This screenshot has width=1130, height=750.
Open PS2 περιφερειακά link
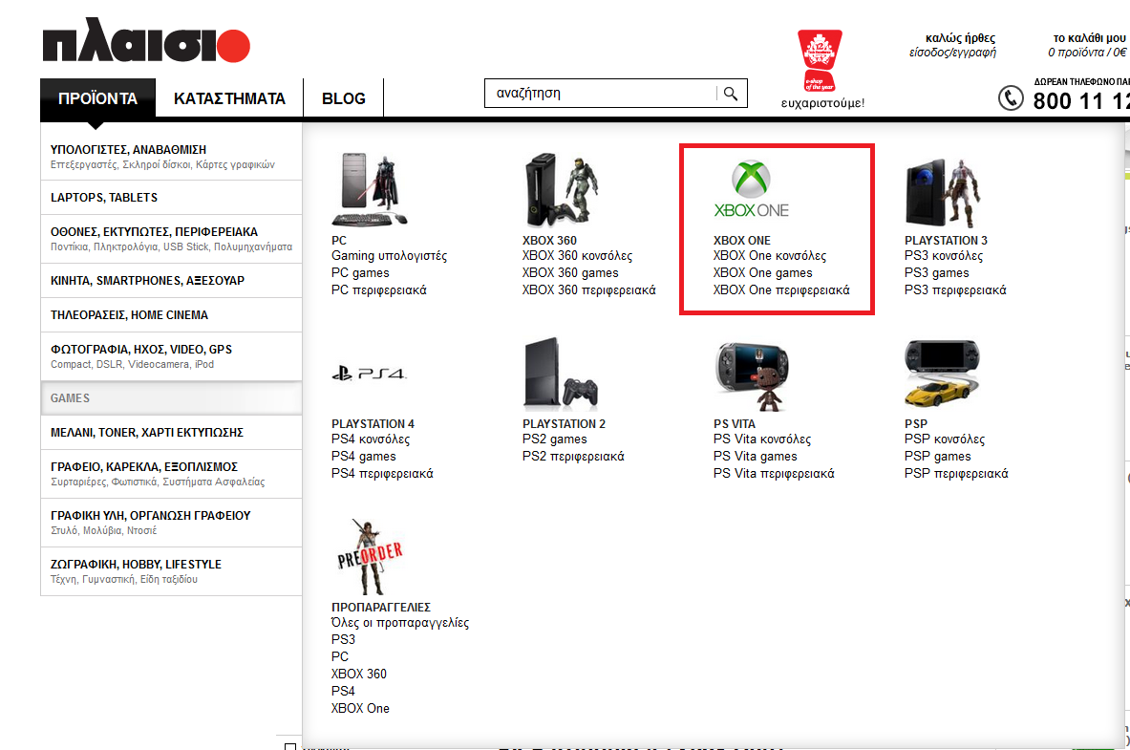click(x=574, y=457)
